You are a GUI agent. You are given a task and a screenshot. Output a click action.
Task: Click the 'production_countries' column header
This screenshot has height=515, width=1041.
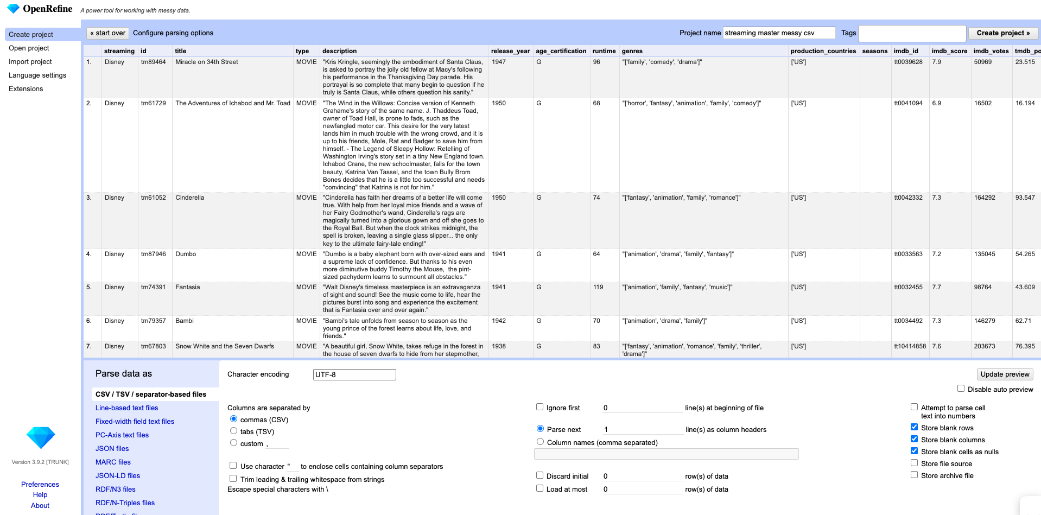click(x=823, y=51)
